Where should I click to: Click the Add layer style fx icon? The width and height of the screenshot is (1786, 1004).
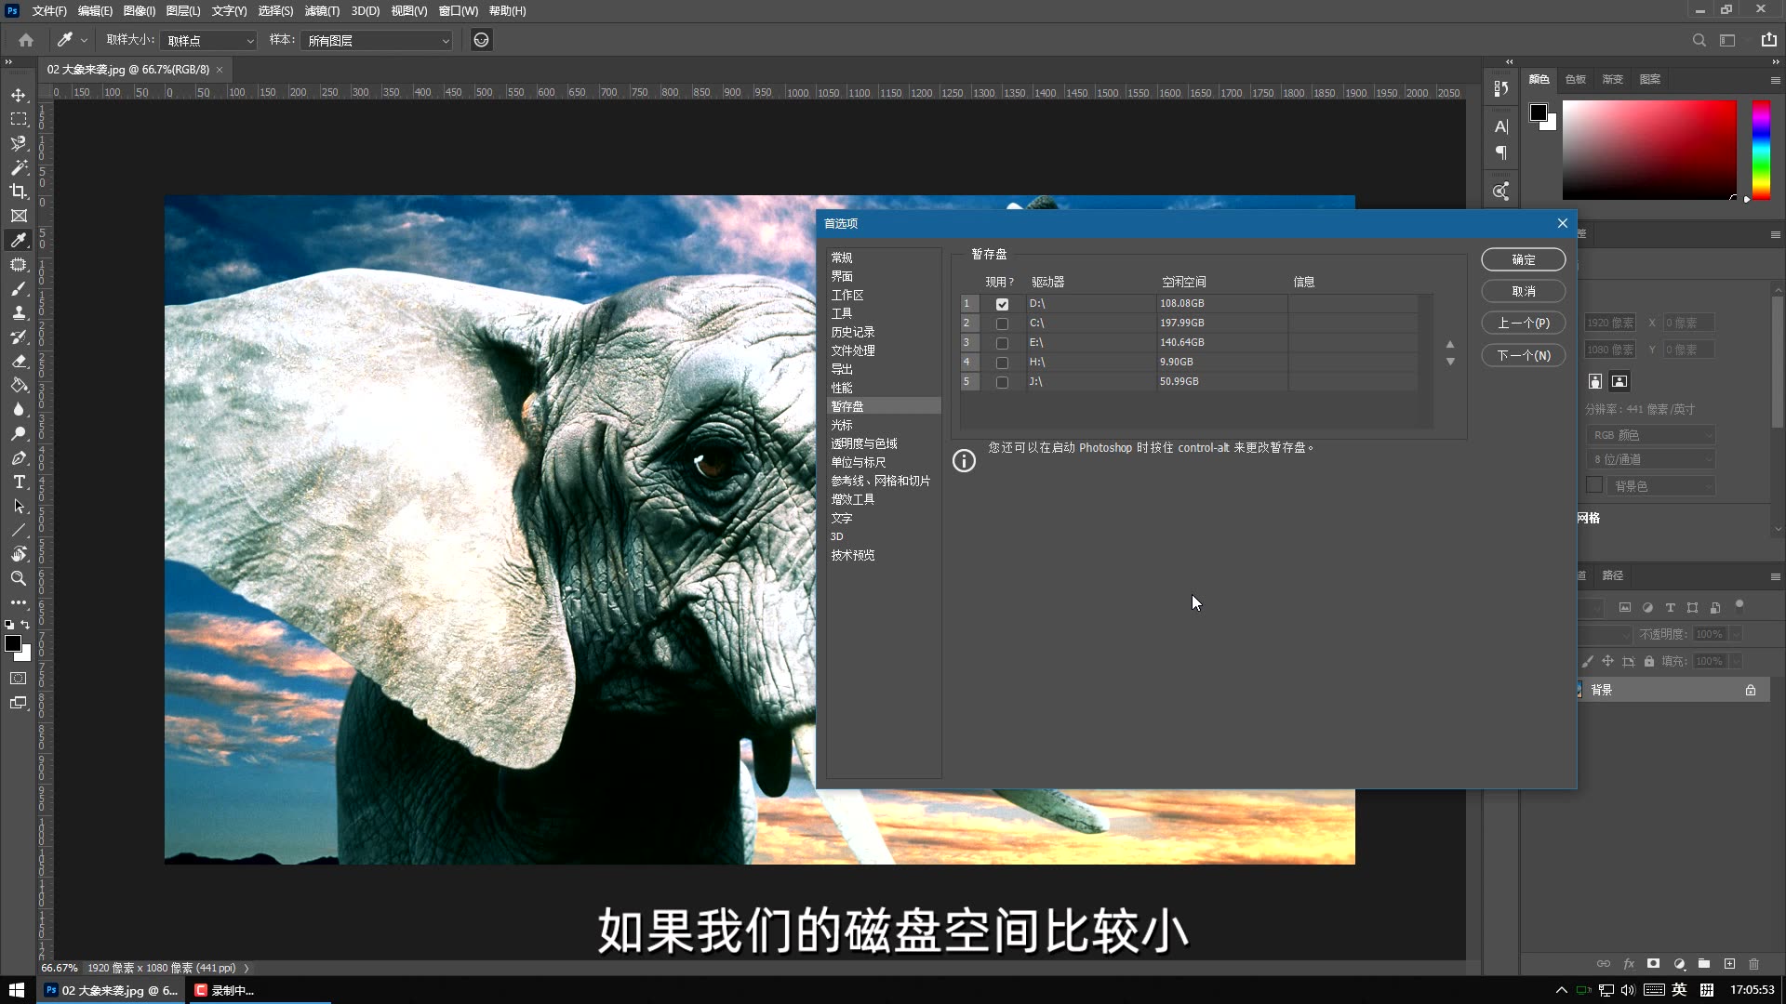pyautogui.click(x=1629, y=964)
